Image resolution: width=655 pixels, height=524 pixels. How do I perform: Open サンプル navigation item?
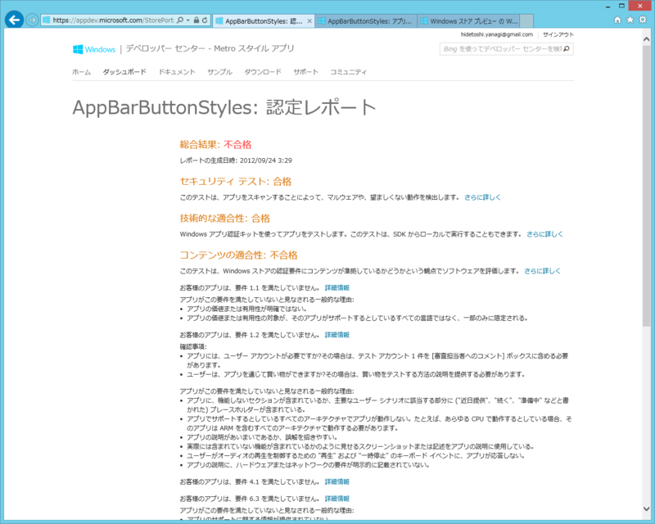(x=219, y=72)
